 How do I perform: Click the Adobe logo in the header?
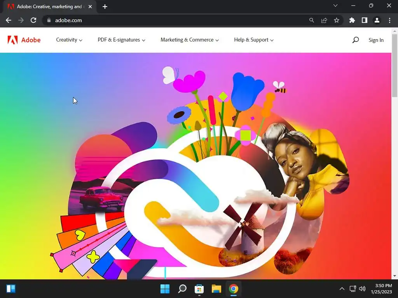coord(24,40)
